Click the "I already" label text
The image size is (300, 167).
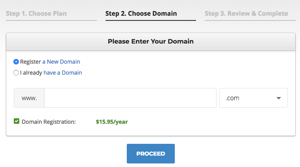coord(31,73)
